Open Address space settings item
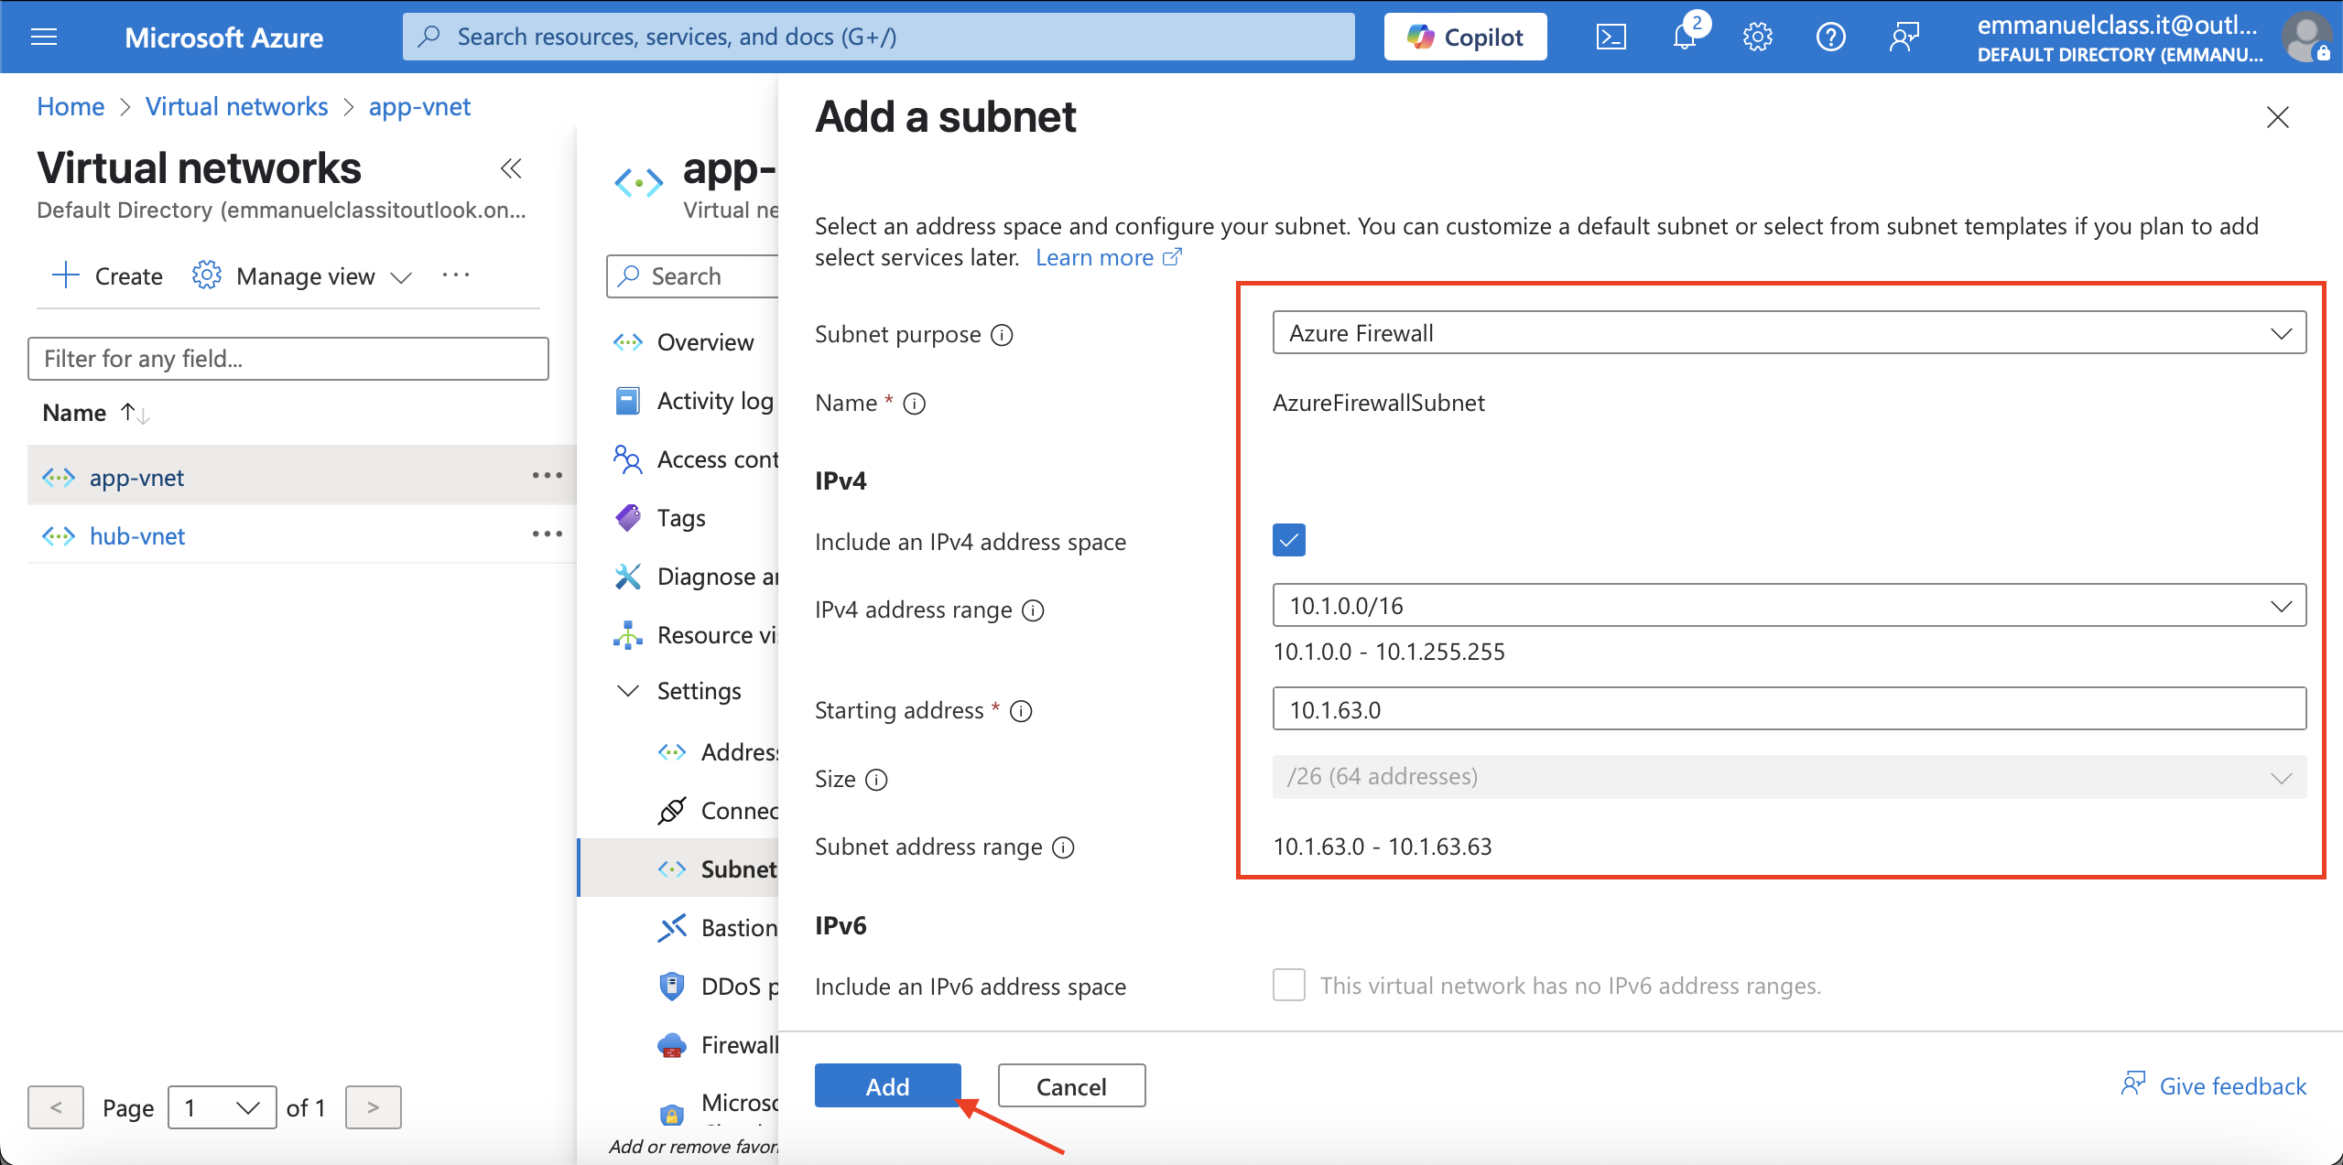Image resolution: width=2343 pixels, height=1165 pixels. [718, 752]
